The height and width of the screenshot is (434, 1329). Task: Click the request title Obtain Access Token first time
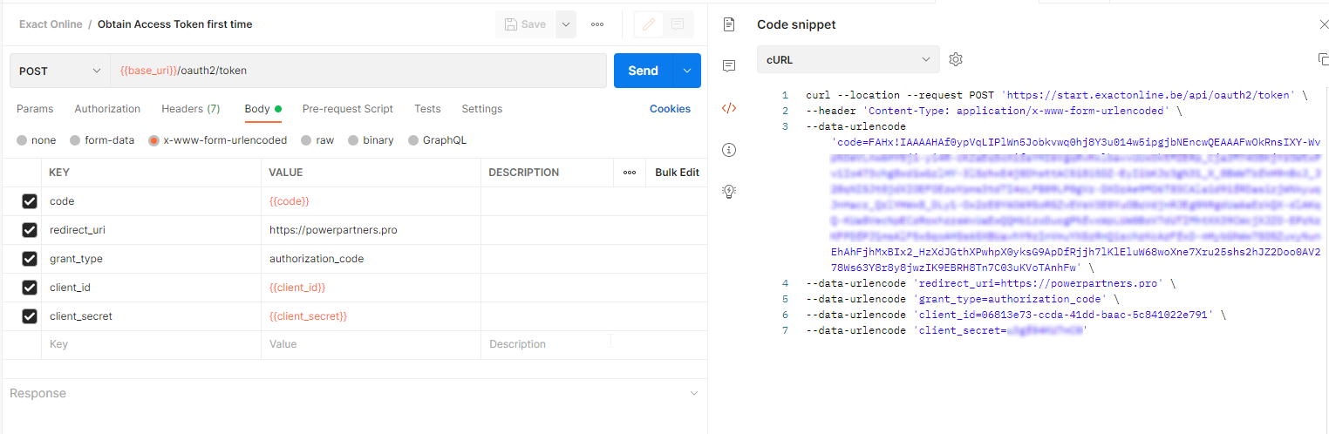[x=174, y=24]
